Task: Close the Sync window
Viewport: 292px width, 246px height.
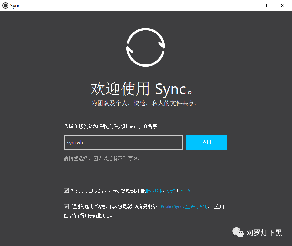Action: tap(282, 5)
